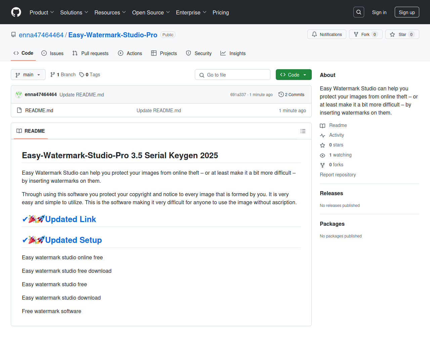Image resolution: width=430 pixels, height=344 pixels.
Task: Click 'Easy watermark studio free download' text
Action: [67, 271]
